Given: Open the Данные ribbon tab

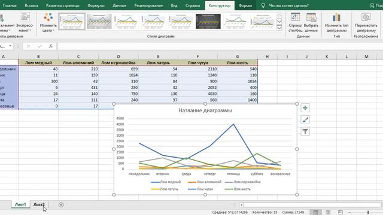Looking at the screenshot, I should [x=119, y=5].
